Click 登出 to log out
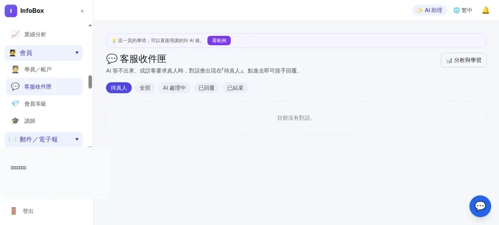This screenshot has height=225, width=499. pyautogui.click(x=28, y=211)
